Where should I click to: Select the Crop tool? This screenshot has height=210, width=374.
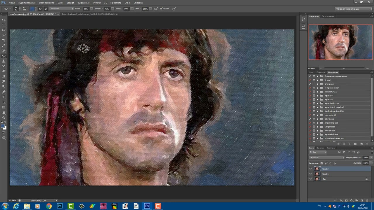click(x=4, y=40)
